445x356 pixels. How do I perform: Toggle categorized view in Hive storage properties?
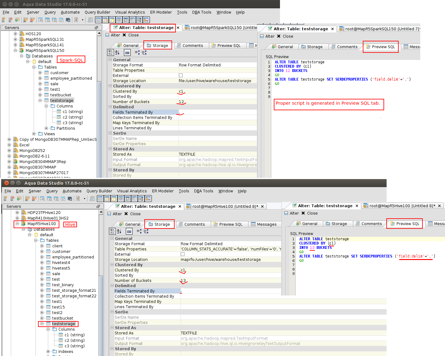click(x=112, y=231)
